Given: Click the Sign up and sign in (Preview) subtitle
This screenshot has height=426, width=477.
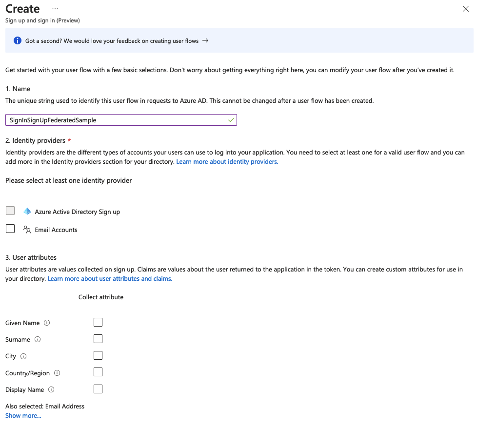Looking at the screenshot, I should coord(42,20).
